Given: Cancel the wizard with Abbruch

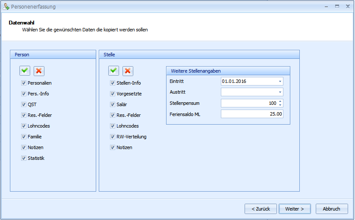Looking at the screenshot, I should [x=331, y=209].
